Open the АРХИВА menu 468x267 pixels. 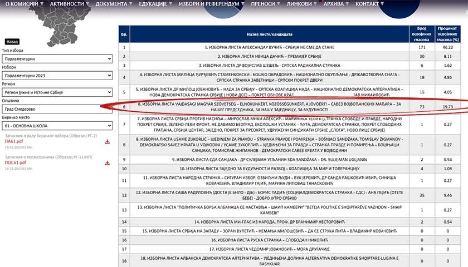pos(336,4)
